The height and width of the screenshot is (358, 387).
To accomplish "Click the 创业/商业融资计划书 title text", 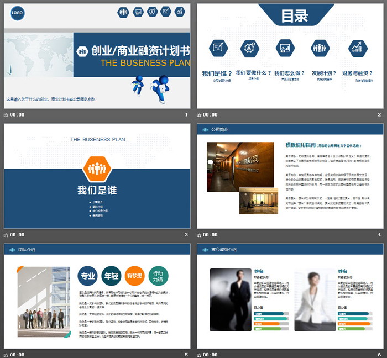I will [x=140, y=51].
